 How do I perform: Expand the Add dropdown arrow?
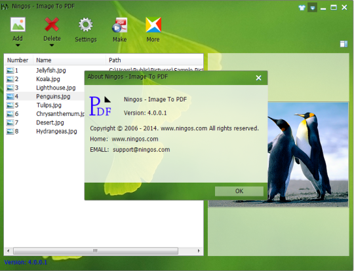18,45
